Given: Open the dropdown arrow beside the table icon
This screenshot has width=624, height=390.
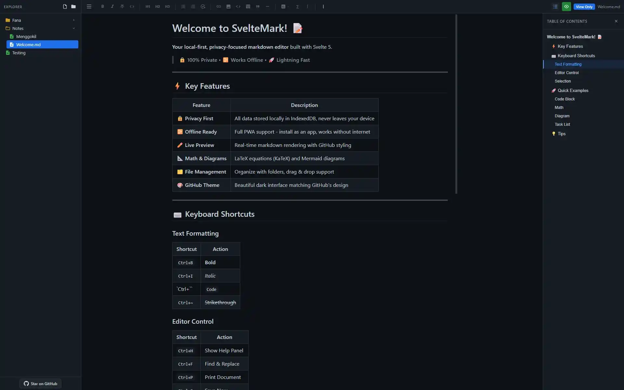Looking at the screenshot, I should 287,6.
